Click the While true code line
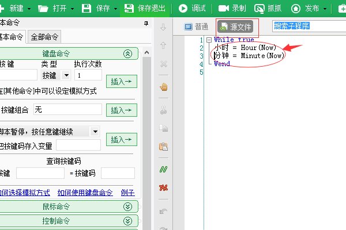The width and height of the screenshot is (346, 230). click(234, 40)
